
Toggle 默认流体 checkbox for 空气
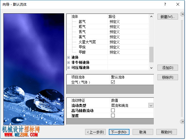click(x=113, y=82)
